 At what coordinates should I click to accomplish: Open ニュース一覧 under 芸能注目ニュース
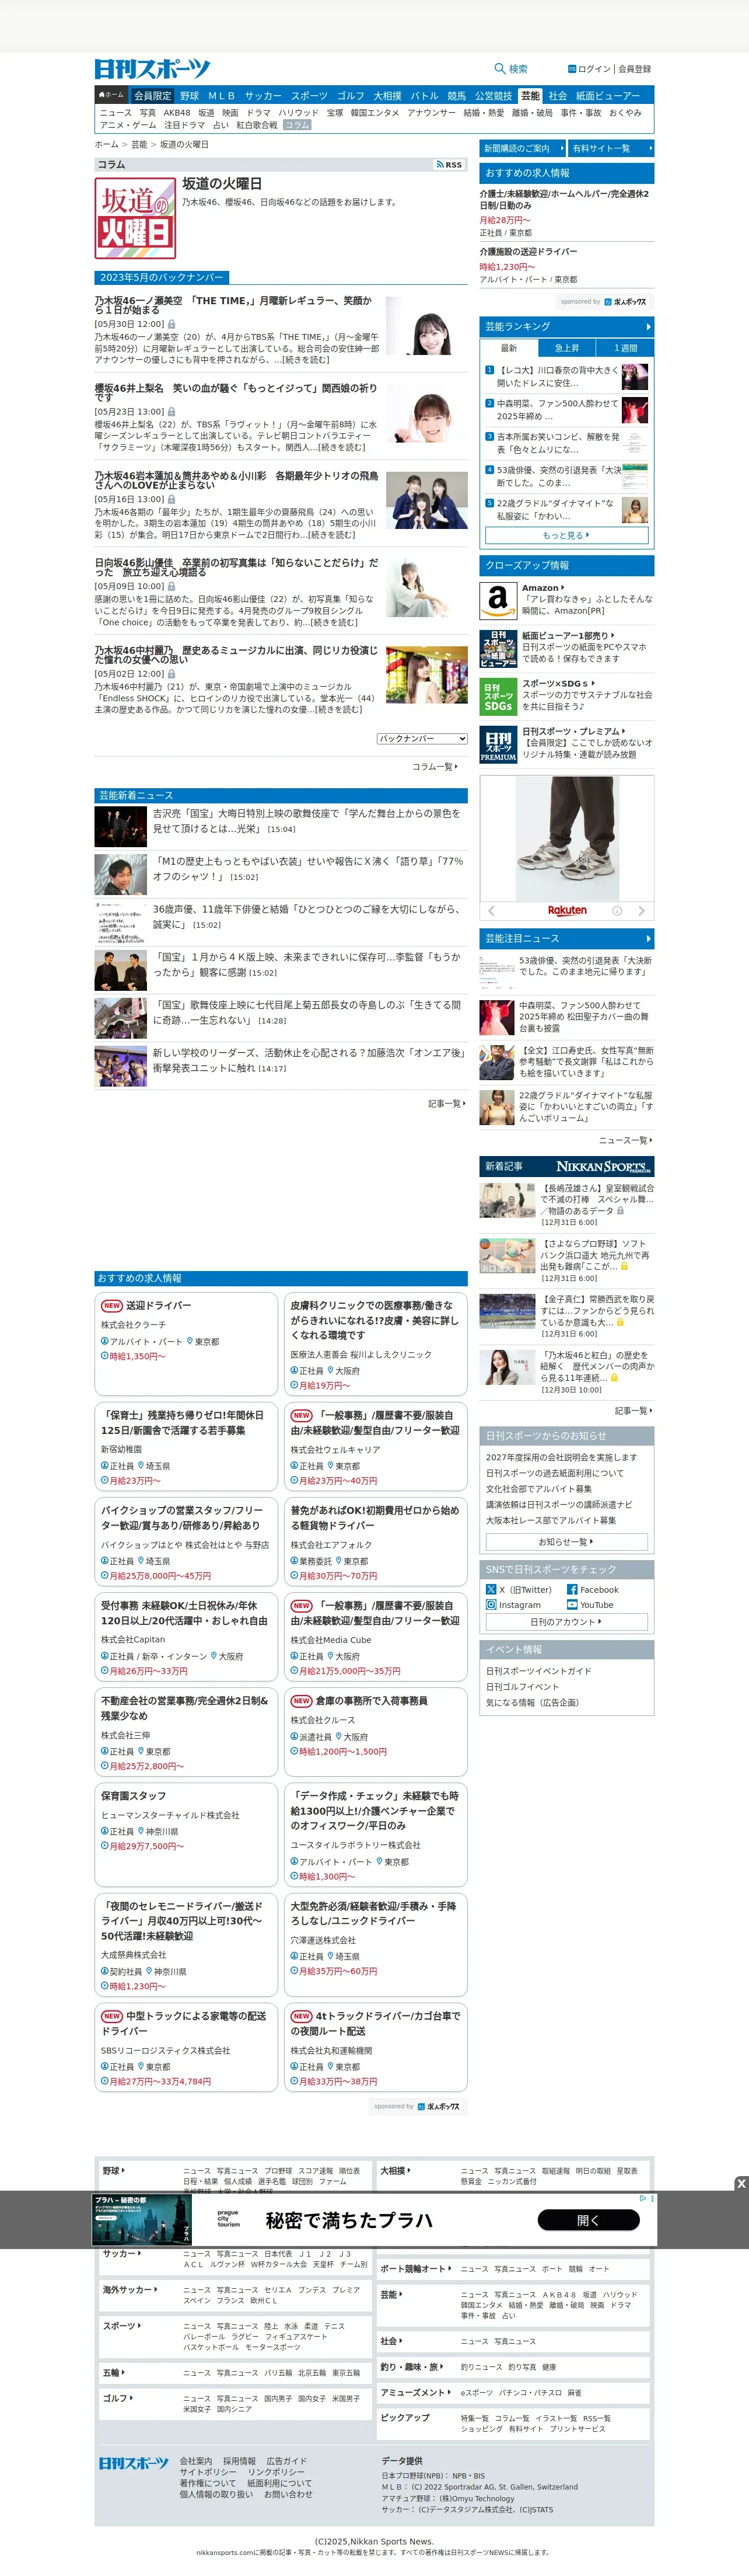point(626,1140)
